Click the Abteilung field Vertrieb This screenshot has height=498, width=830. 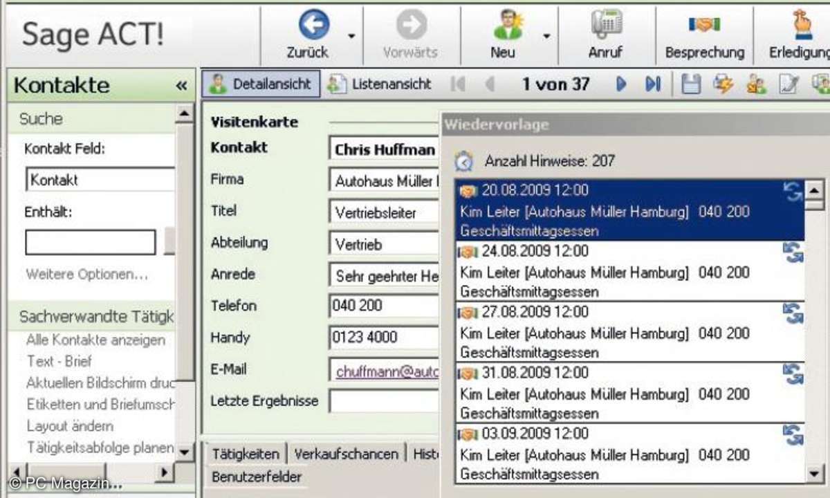click(x=385, y=244)
